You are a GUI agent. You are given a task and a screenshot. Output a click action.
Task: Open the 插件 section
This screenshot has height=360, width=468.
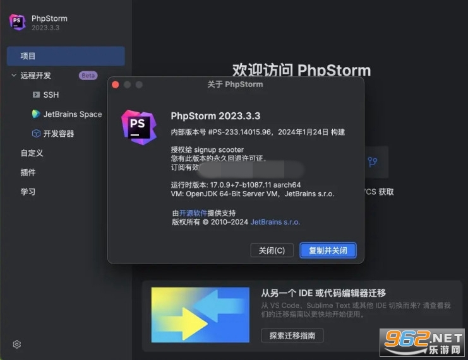coord(28,172)
